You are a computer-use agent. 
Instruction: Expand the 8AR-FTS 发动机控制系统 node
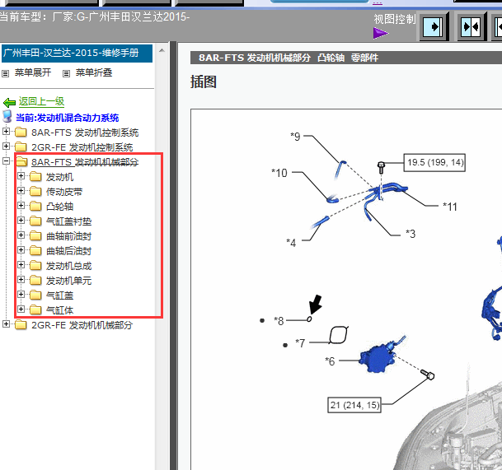6,131
